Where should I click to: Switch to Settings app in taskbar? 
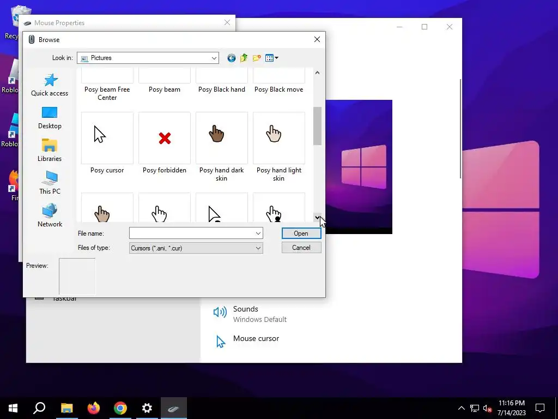click(147, 408)
